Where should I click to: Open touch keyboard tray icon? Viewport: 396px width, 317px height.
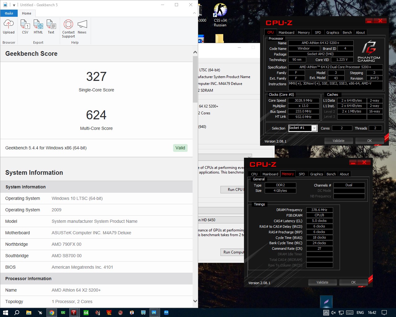pos(350,313)
